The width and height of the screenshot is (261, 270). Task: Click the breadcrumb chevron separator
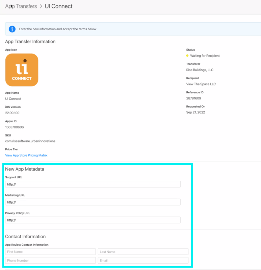pyautogui.click(x=41, y=6)
